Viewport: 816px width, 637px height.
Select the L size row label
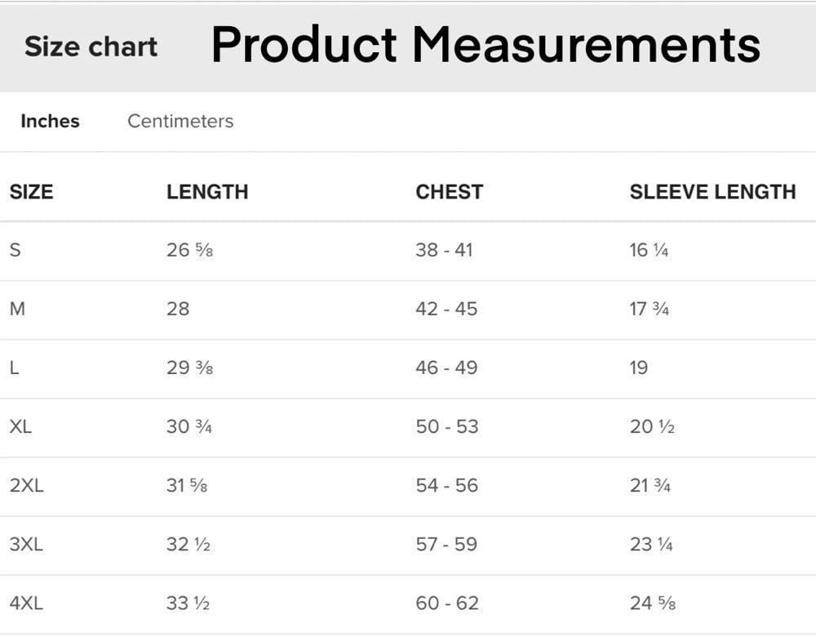click(14, 367)
